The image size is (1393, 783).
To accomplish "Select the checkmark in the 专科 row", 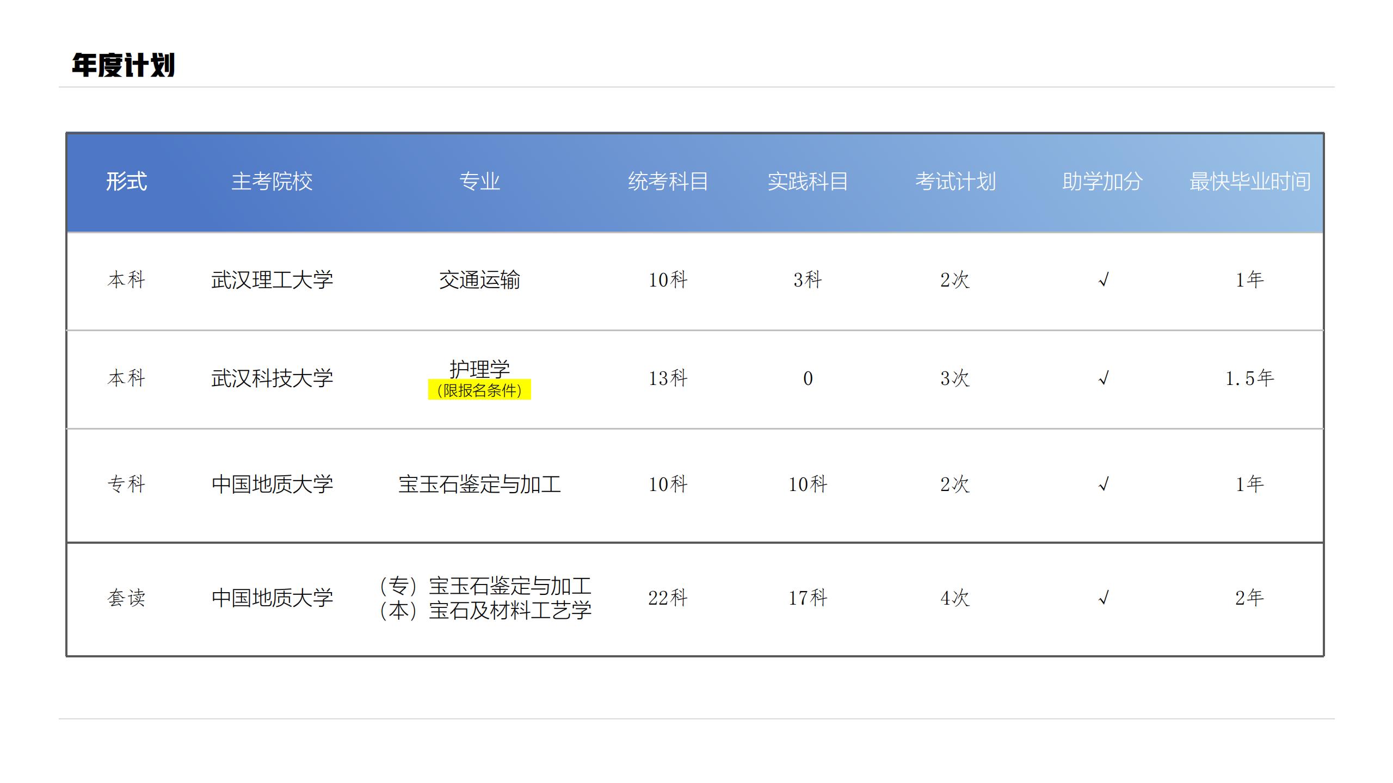I will [x=1104, y=484].
